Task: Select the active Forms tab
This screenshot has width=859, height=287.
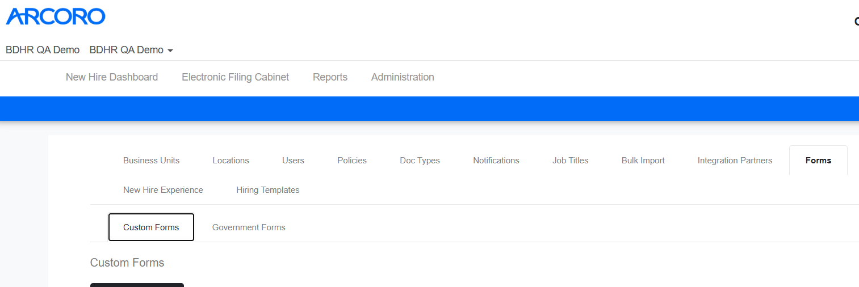Action: (818, 161)
